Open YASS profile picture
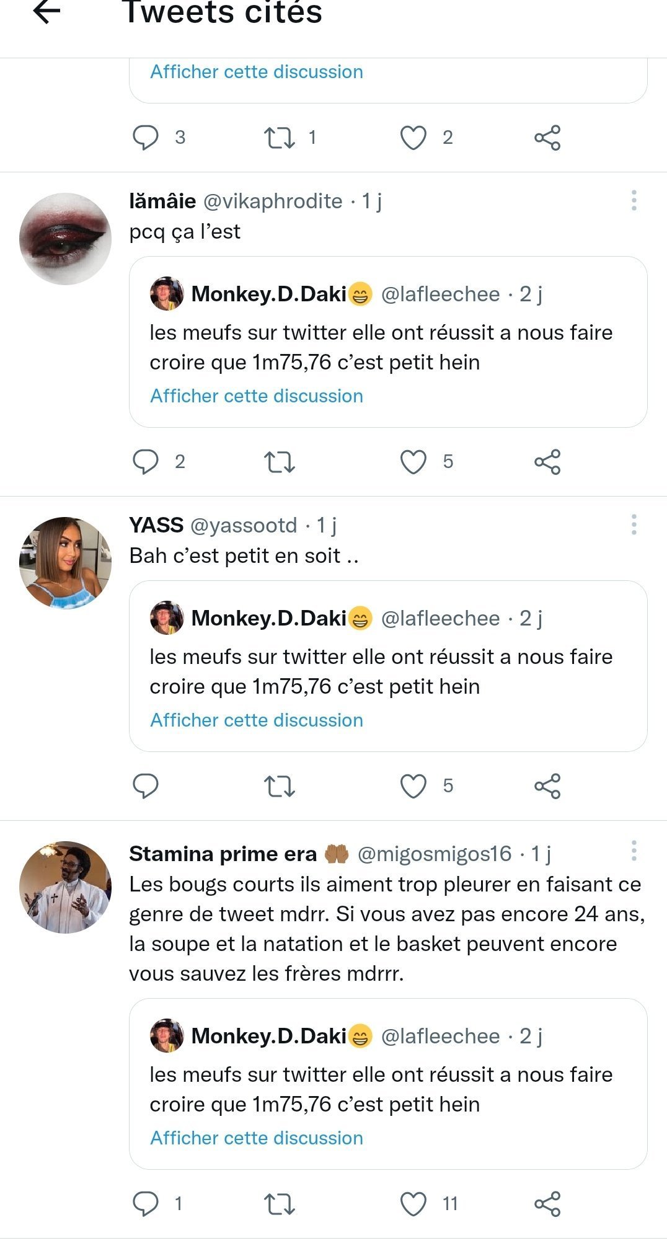667x1256 pixels. click(x=65, y=563)
